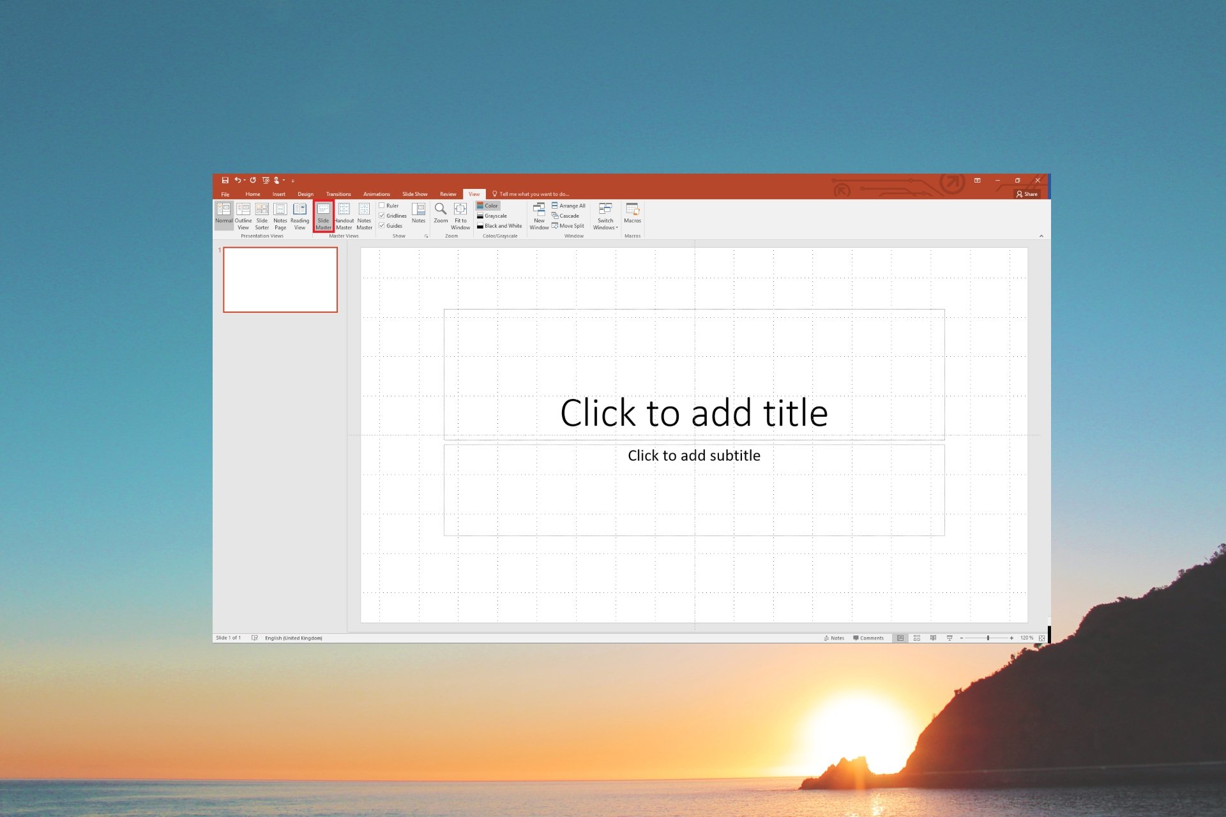Image resolution: width=1226 pixels, height=817 pixels.
Task: Open Slide Sorter view
Action: 262,216
